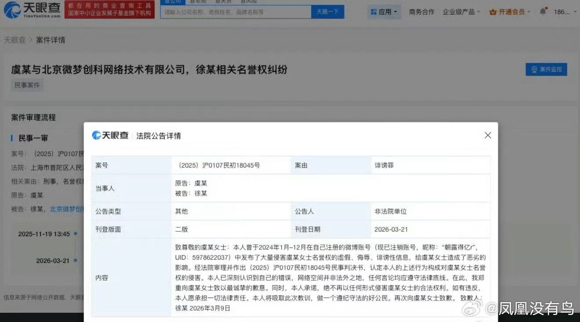Screen dimensions: 580x322
Task: Expand the 企业级产品 dropdown
Action: click(x=459, y=12)
